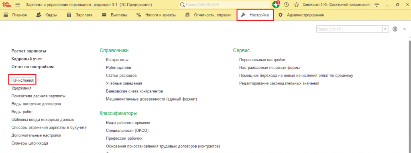Open Настраиваемые печатные формы

(269, 67)
